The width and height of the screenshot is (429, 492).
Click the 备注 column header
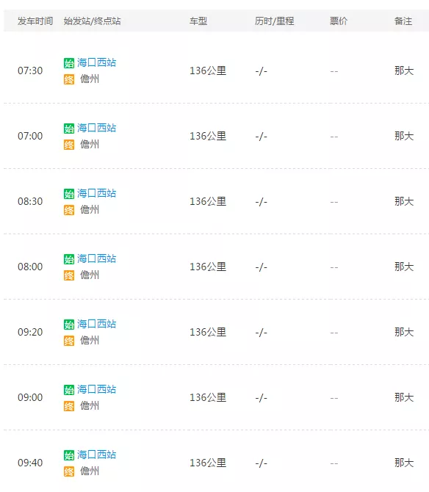403,21
